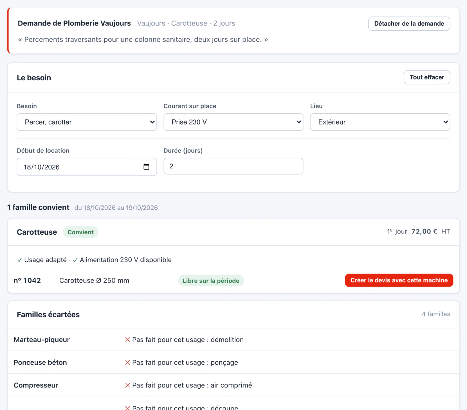The height and width of the screenshot is (410, 467).
Task: Select the Compresseur excluded row
Action: (x=233, y=385)
